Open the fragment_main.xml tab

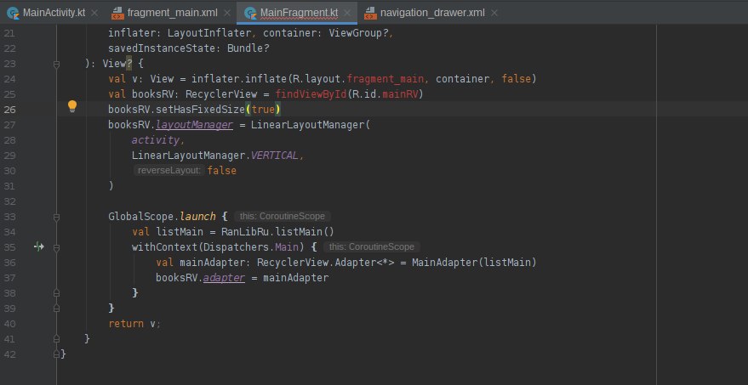(172, 13)
